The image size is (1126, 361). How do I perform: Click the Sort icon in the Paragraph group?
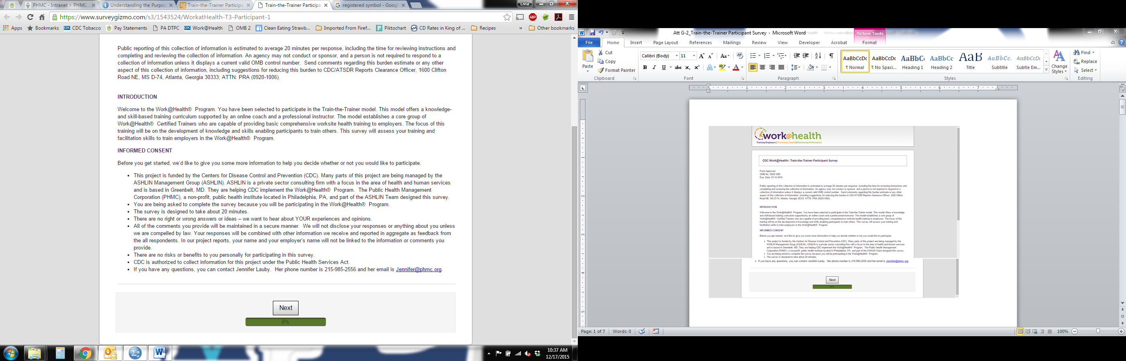(818, 56)
